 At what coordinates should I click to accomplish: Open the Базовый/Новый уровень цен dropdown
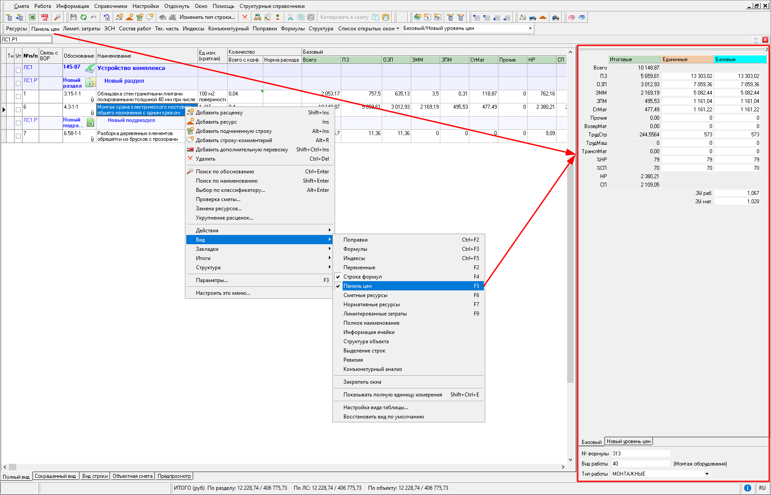(530, 28)
